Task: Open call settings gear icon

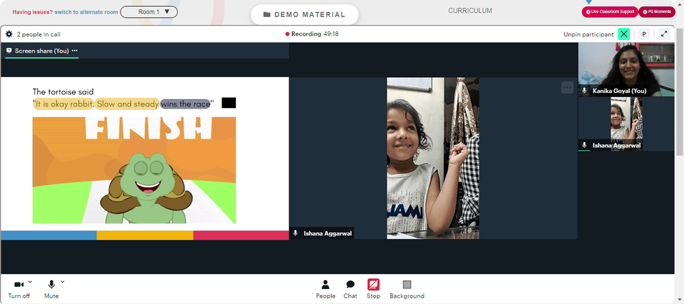Action: tap(9, 34)
